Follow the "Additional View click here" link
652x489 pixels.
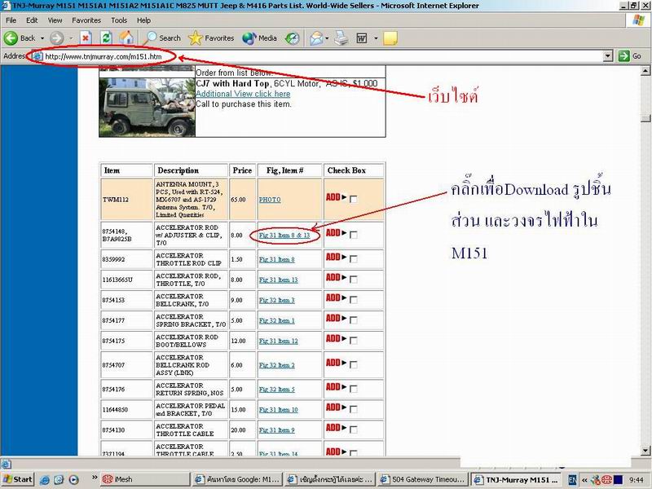click(242, 94)
